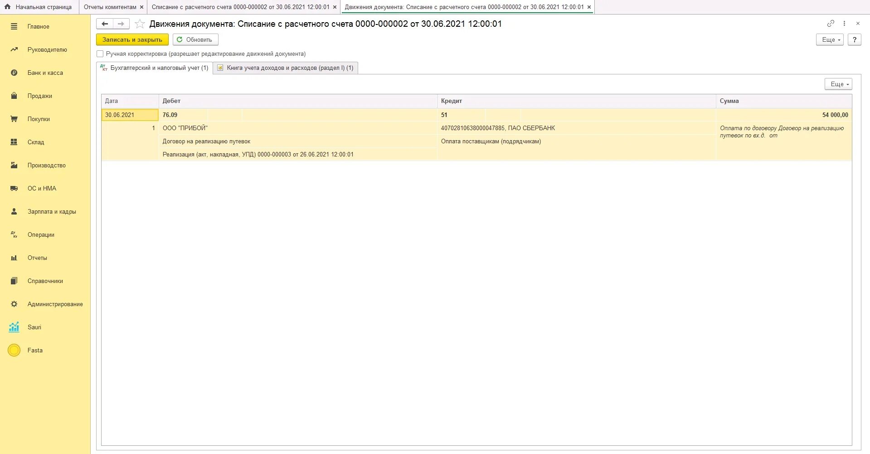The image size is (870, 454).
Task: Open the Главное section icon
Action: tap(14, 27)
